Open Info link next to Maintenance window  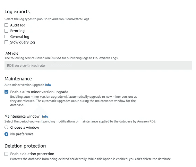[45, 117]
